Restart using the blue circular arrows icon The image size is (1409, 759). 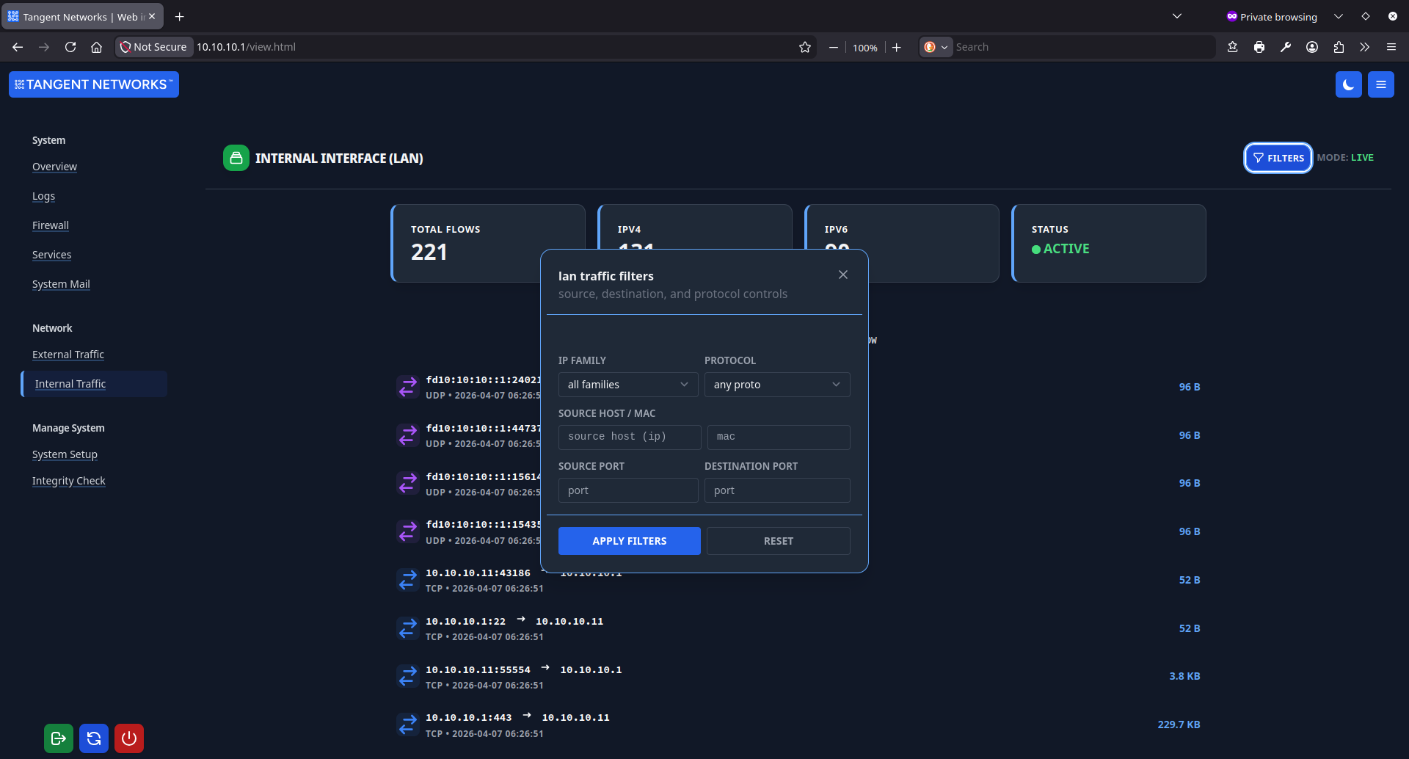(93, 738)
